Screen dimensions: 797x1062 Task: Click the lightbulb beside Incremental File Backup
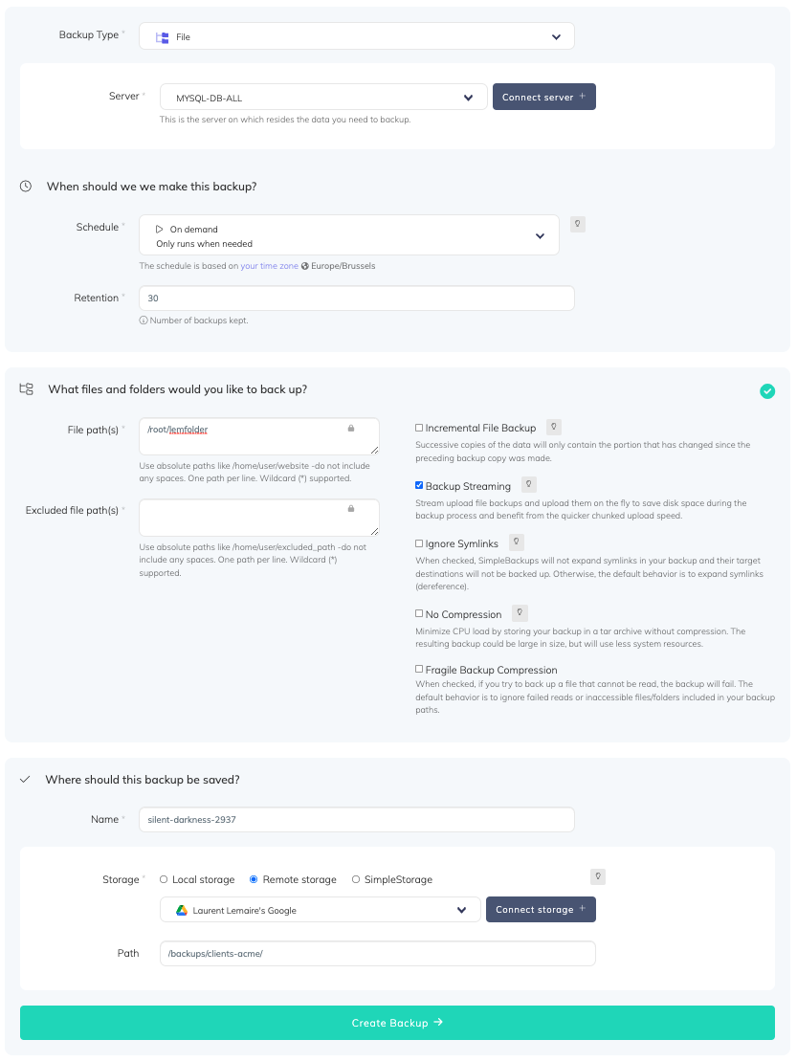click(x=554, y=427)
